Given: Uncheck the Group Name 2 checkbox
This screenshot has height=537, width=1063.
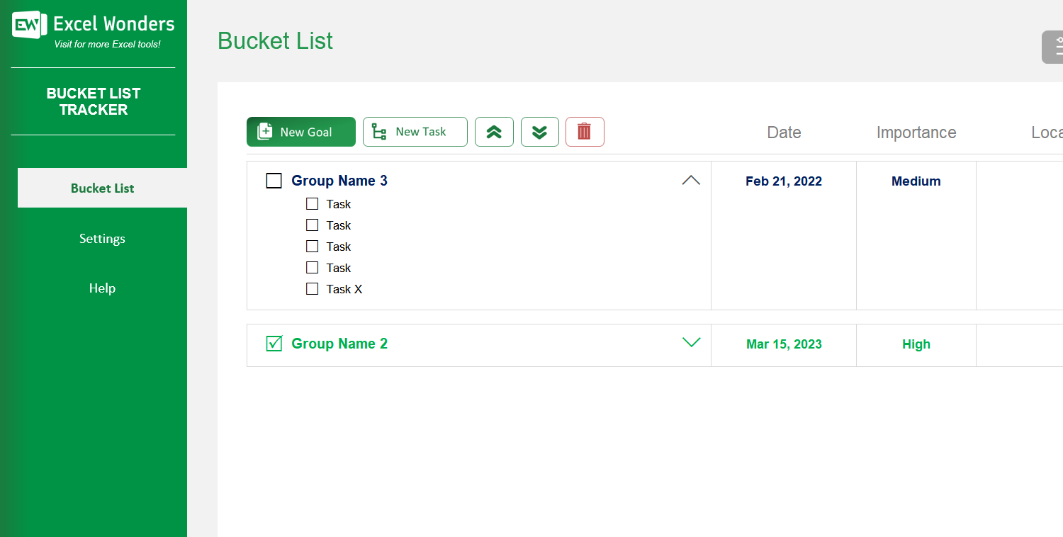Looking at the screenshot, I should coord(274,344).
